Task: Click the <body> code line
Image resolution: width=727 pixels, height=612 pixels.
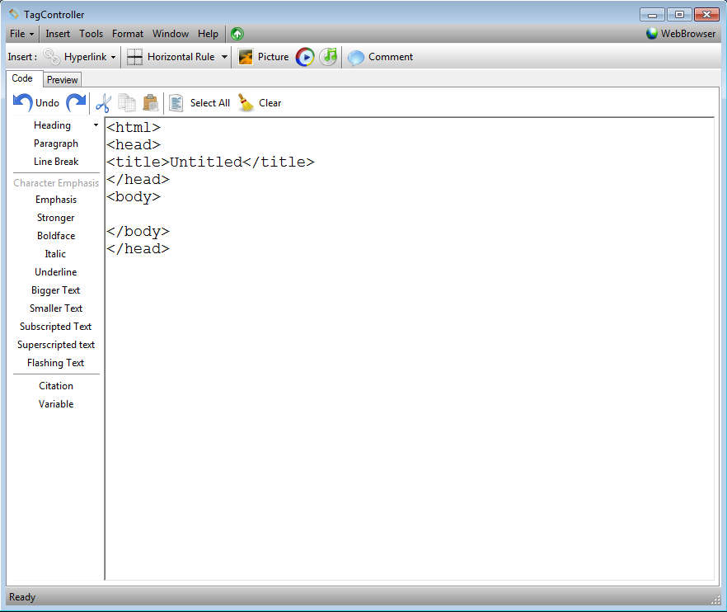Action: (134, 197)
